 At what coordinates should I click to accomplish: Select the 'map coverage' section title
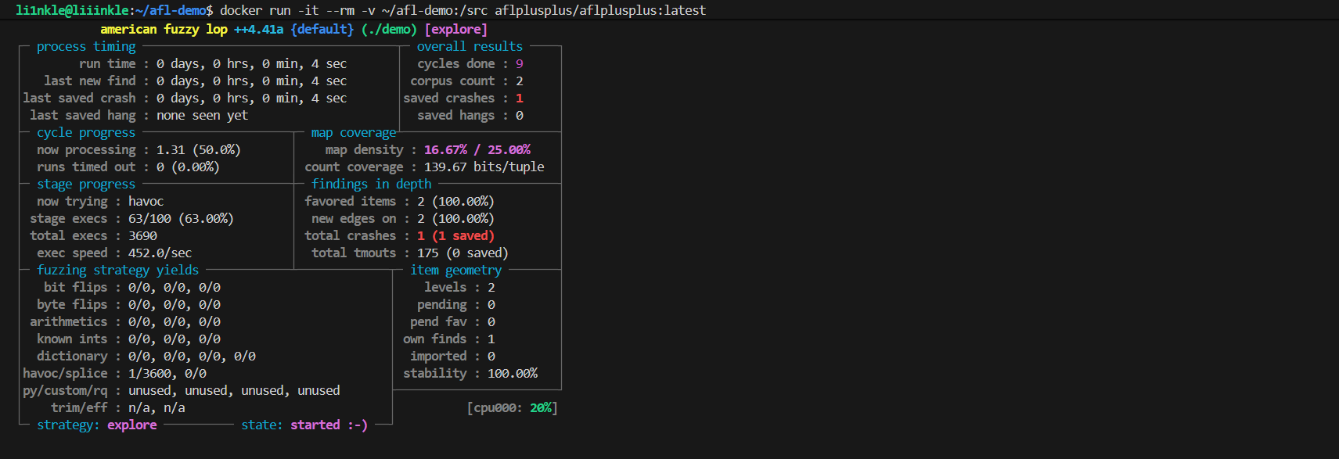pos(353,132)
